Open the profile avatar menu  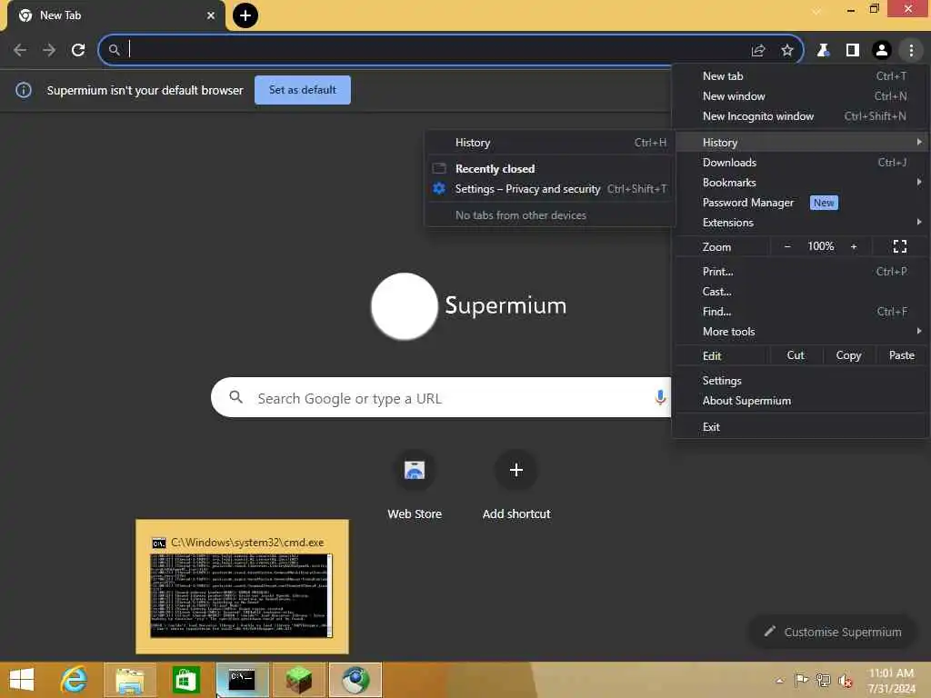882,51
